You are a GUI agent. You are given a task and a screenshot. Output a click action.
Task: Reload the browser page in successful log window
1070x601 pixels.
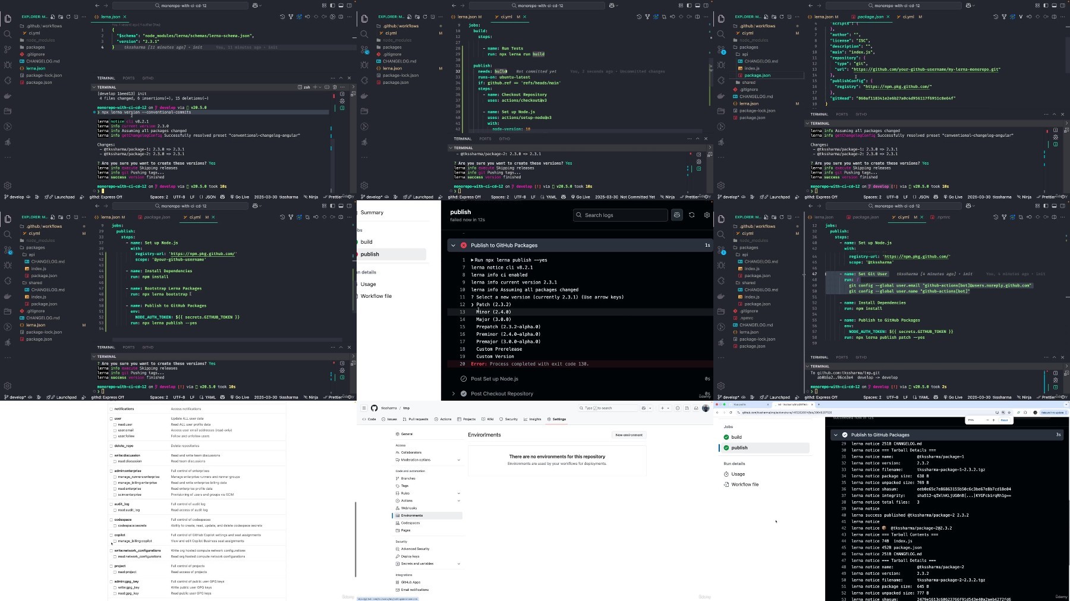tap(731, 413)
